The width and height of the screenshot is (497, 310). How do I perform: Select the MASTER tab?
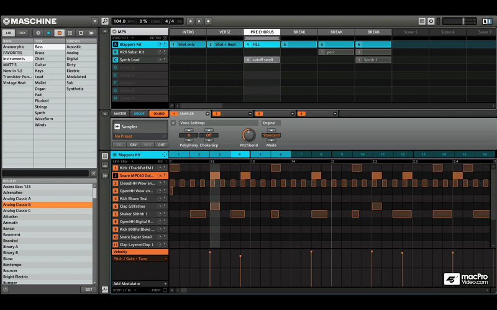(x=120, y=114)
